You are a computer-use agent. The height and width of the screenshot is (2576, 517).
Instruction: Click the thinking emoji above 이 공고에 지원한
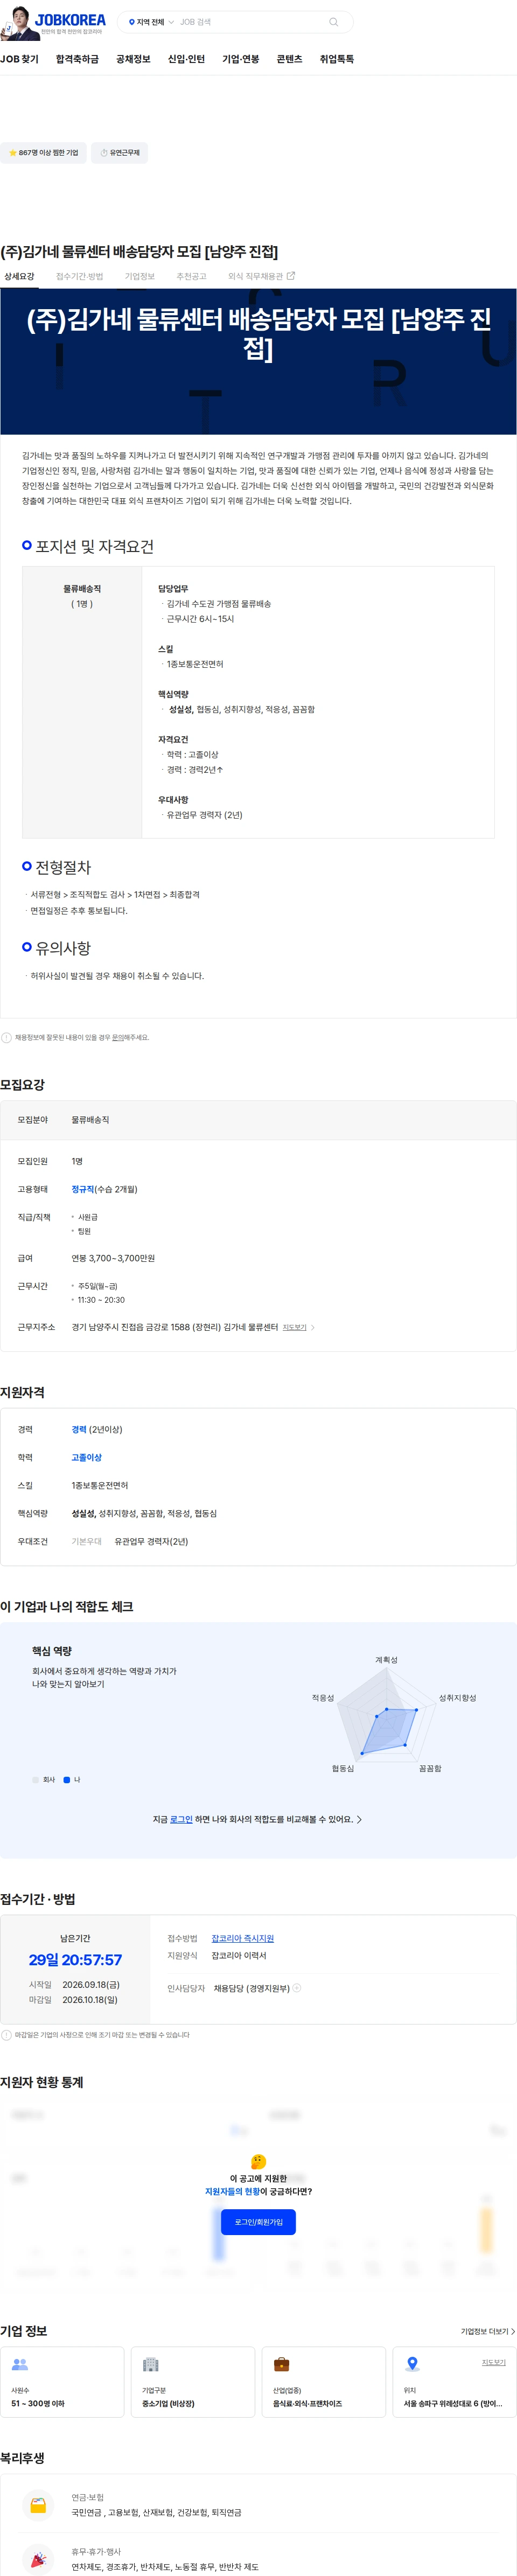pos(258,2161)
